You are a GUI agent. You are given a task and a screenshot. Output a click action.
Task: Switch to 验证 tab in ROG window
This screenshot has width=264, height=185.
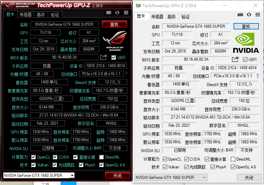[55, 15]
